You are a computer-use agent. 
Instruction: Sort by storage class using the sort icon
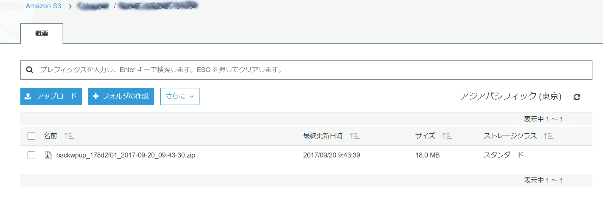click(x=548, y=136)
